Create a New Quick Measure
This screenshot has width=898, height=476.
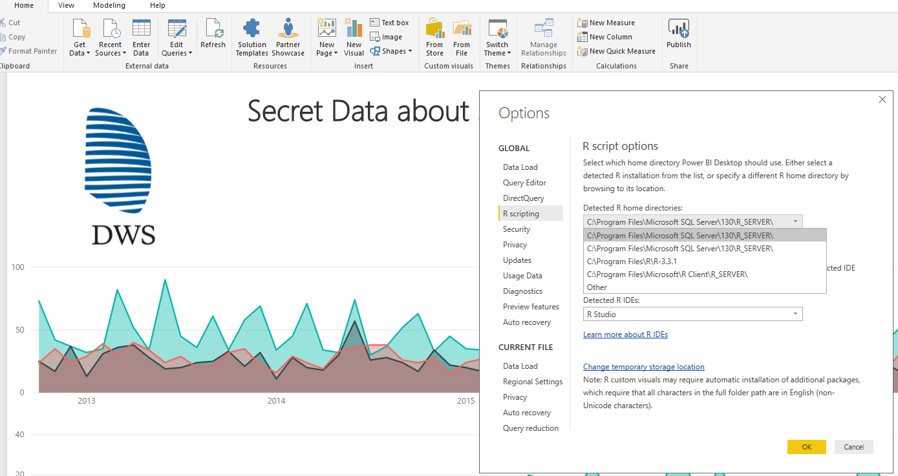click(616, 51)
